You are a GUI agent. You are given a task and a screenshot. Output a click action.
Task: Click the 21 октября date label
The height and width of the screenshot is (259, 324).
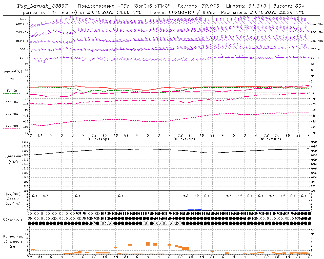98,139
